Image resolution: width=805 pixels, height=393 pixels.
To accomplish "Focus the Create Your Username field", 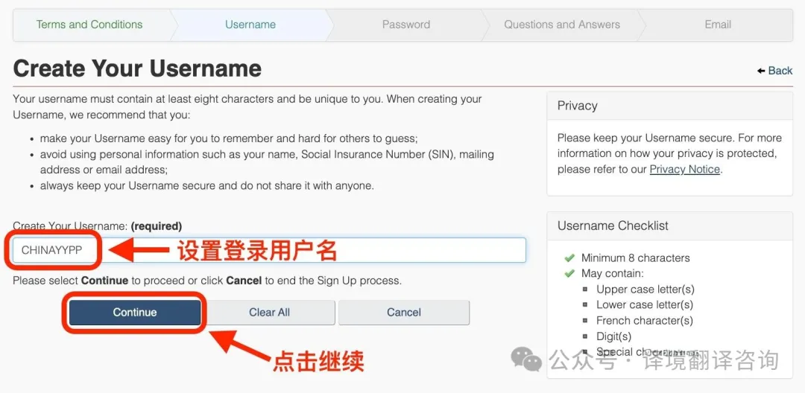I will pyautogui.click(x=270, y=250).
